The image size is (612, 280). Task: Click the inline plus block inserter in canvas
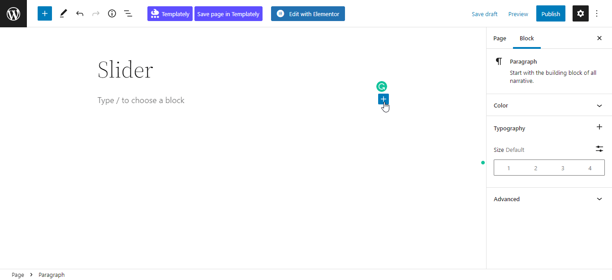click(x=383, y=99)
